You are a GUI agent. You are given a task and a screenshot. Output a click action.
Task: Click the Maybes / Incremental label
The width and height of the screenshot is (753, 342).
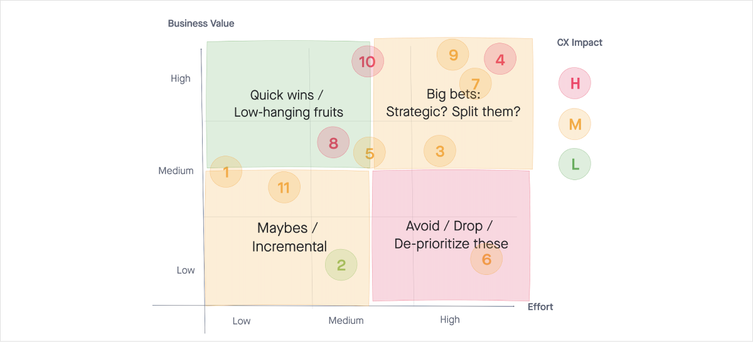289,237
